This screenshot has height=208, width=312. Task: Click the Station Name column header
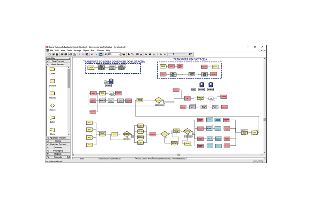[122, 159]
